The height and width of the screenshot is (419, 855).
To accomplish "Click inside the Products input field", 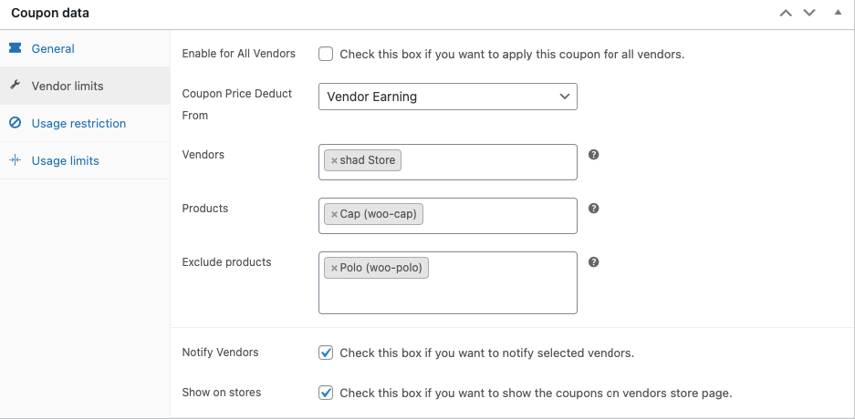I will point(448,216).
